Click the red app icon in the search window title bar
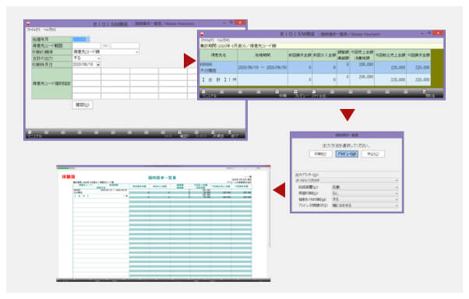 pyautogui.click(x=28, y=23)
